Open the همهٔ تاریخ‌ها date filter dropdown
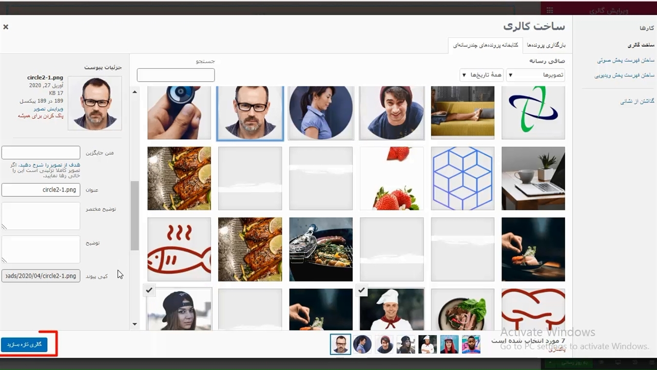Screen dimensions: 657x370 [481, 75]
